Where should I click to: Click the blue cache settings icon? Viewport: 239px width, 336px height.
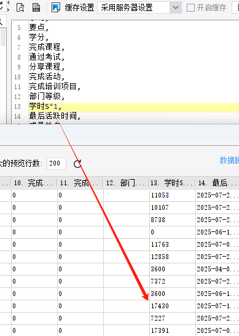tap(56, 7)
